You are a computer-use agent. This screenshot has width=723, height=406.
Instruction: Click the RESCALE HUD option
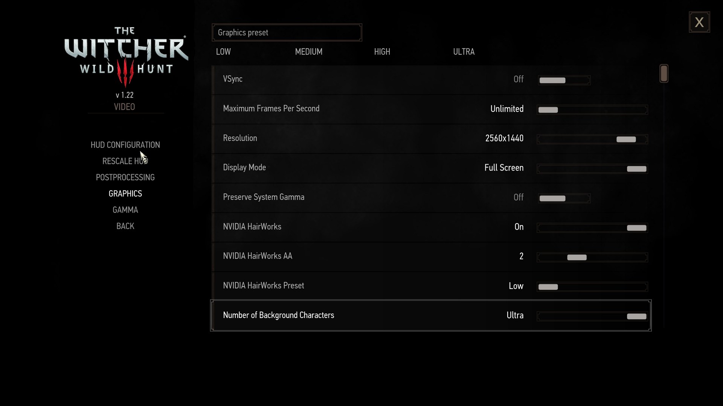[x=125, y=161]
